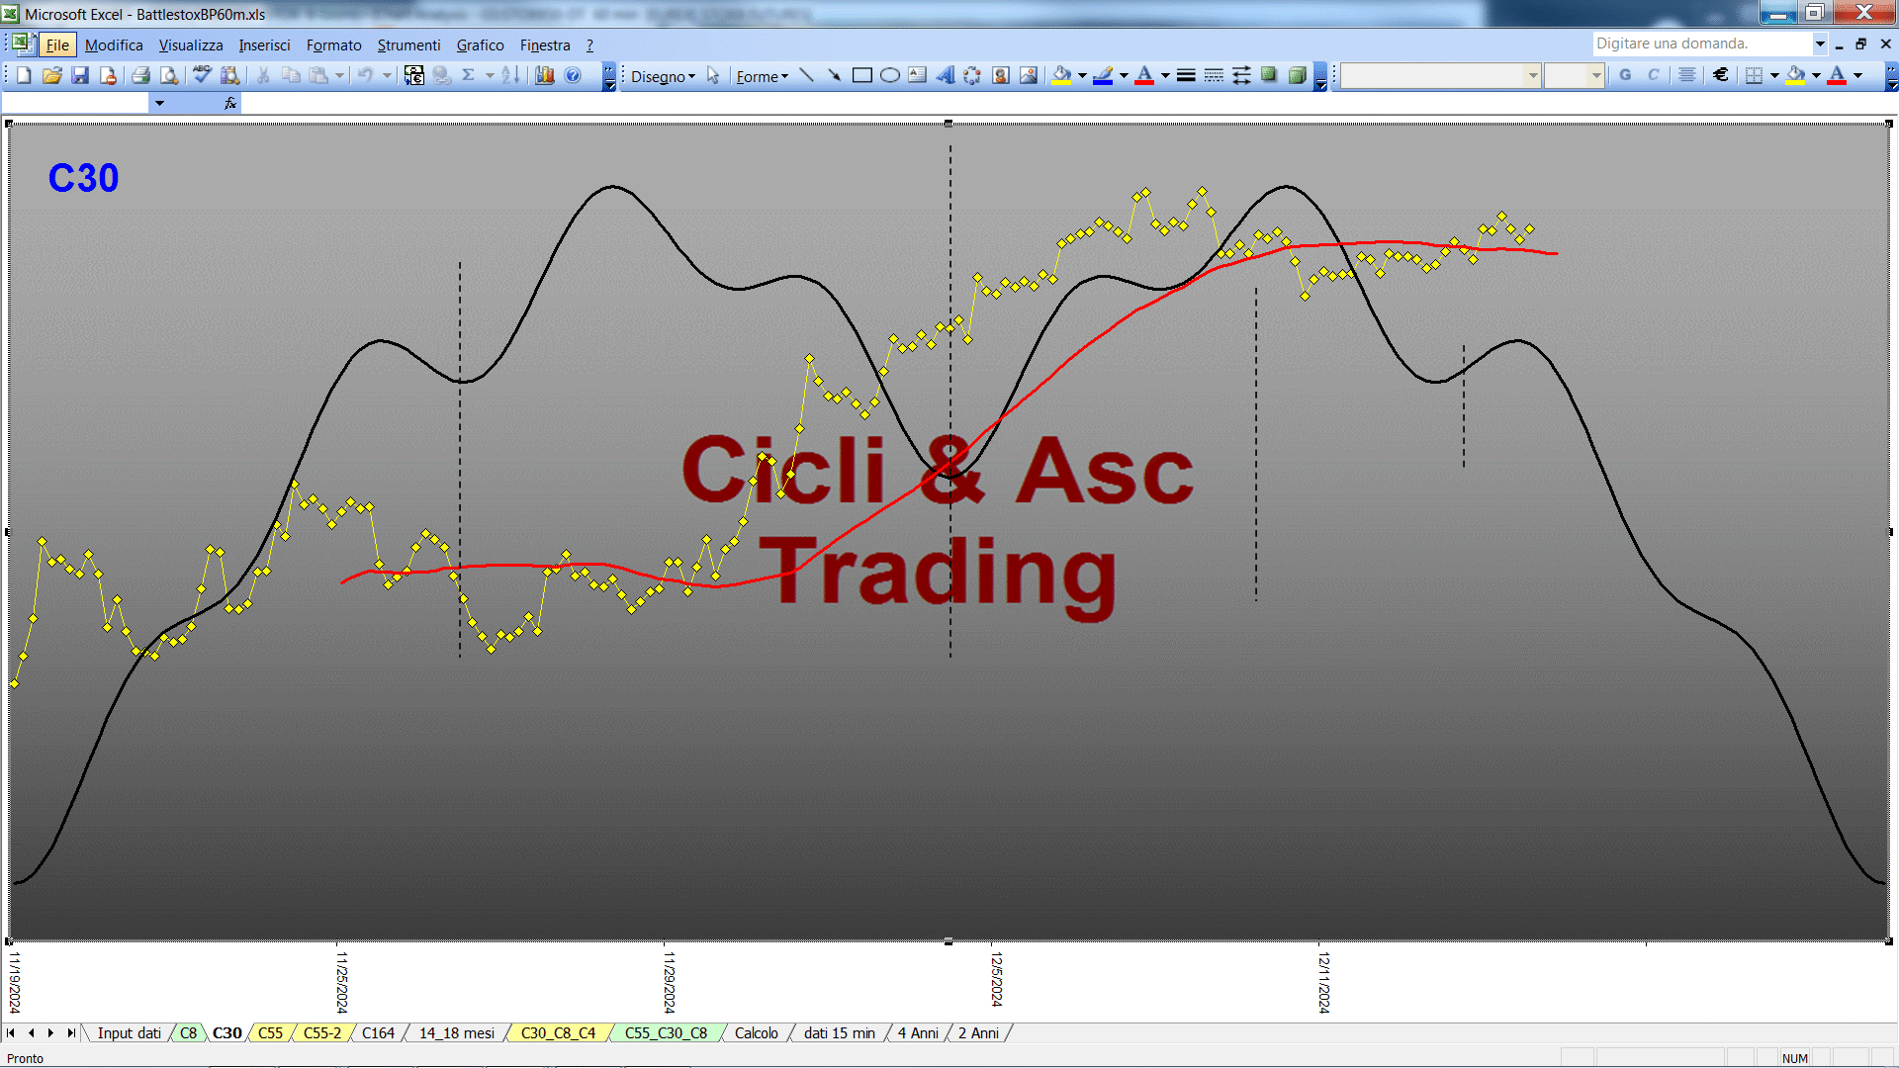This screenshot has height=1068, width=1899.
Task: Select the Arrow drawing tool
Action: point(835,75)
